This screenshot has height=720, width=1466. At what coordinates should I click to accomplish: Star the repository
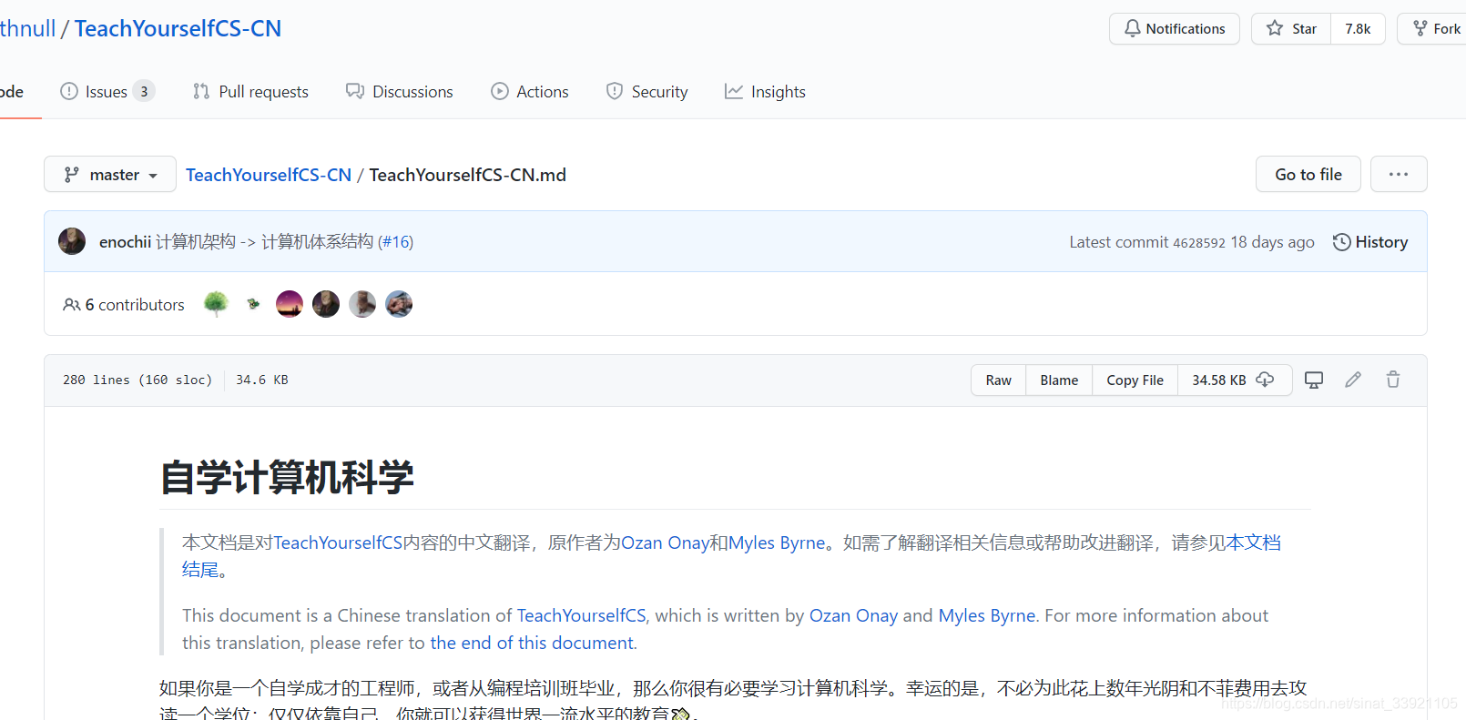point(1291,28)
